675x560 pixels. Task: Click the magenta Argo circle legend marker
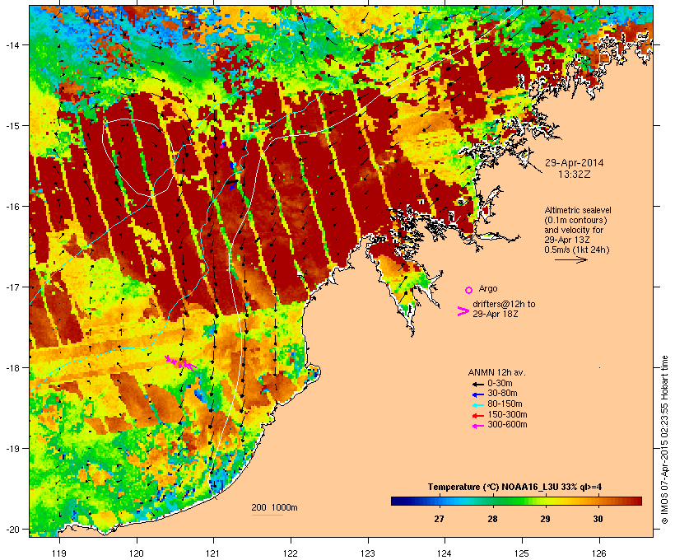pyautogui.click(x=469, y=290)
